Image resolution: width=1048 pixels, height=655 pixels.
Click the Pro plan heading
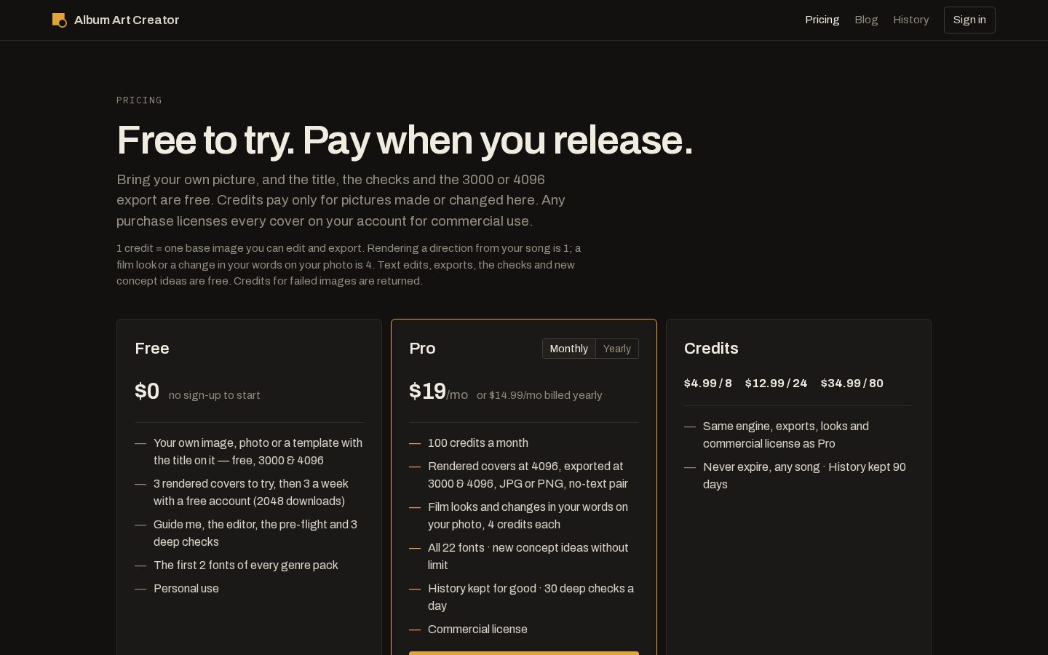click(x=422, y=349)
